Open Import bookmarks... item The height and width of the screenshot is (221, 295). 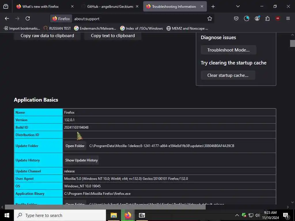(22, 28)
